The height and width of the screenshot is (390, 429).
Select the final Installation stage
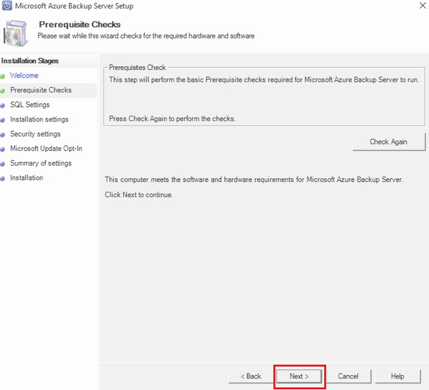click(27, 178)
